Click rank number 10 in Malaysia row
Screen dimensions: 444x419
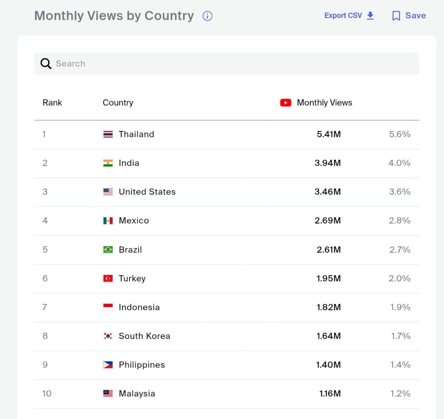[47, 393]
